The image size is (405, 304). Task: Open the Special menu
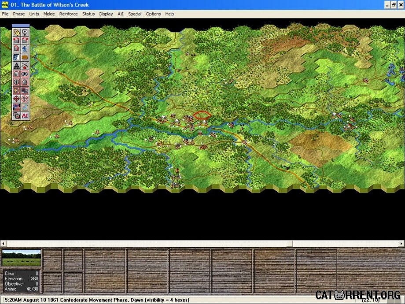click(135, 14)
